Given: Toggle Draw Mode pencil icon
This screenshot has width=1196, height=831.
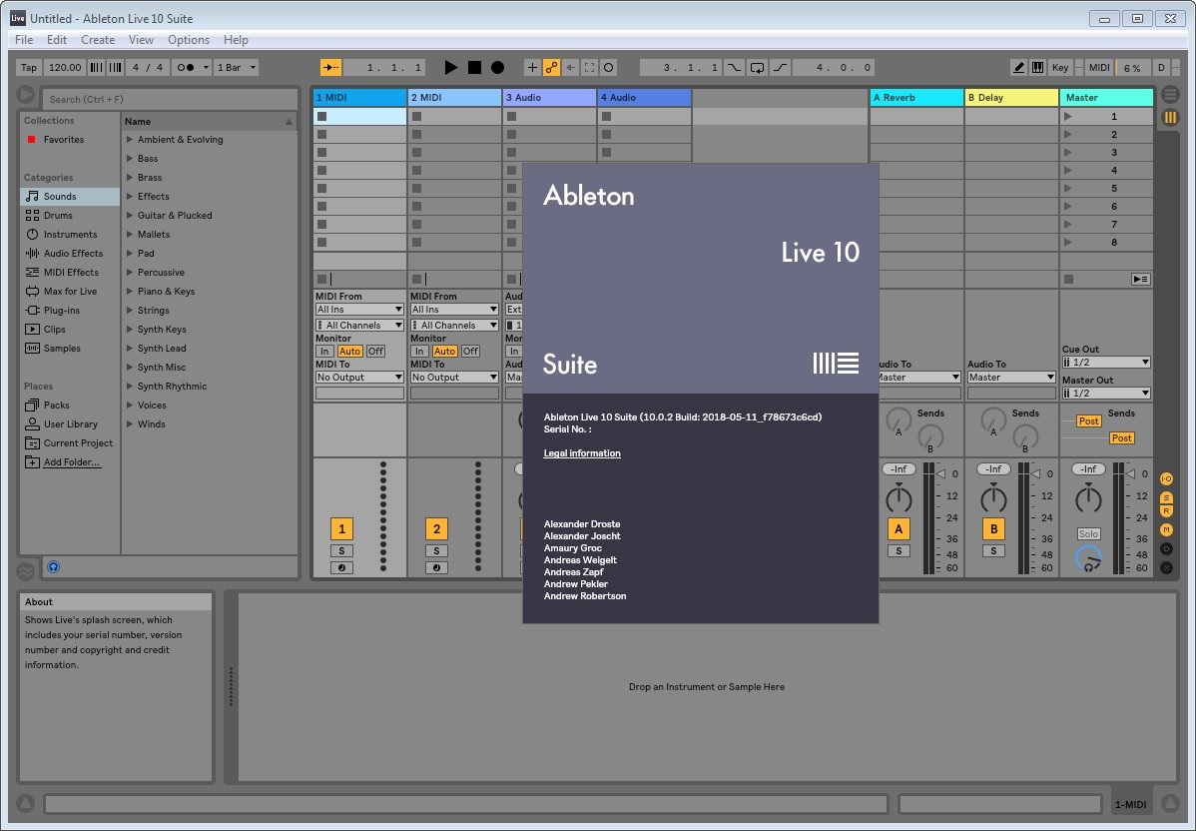Looking at the screenshot, I should coord(1018,67).
